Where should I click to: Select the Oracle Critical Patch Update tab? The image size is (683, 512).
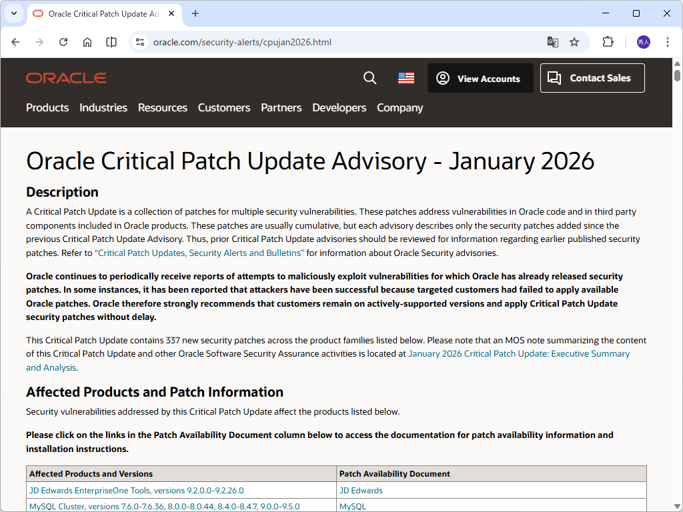100,13
